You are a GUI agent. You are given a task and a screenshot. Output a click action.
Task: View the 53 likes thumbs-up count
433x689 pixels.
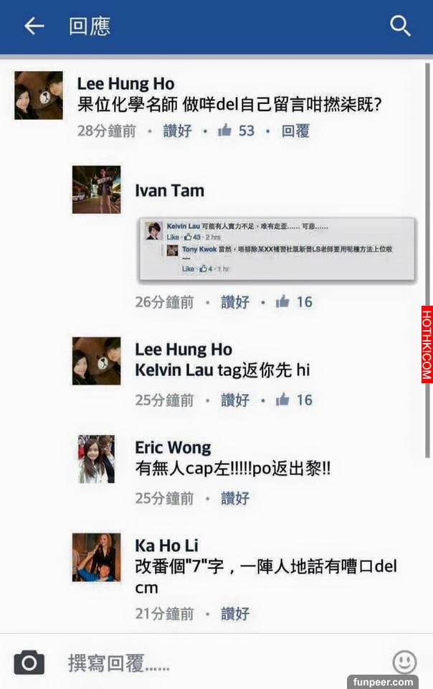coord(236,131)
